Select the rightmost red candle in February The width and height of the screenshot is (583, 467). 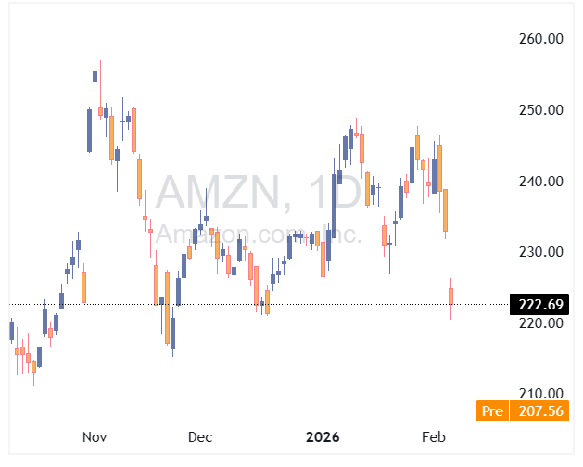(451, 296)
